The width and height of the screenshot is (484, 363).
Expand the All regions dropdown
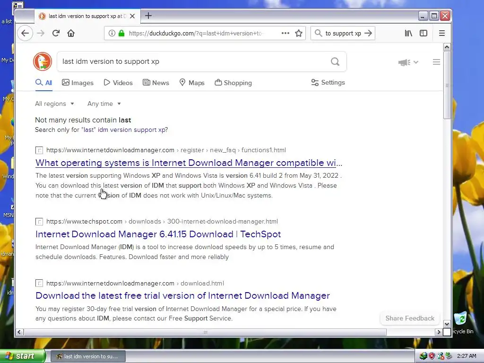[55, 104]
